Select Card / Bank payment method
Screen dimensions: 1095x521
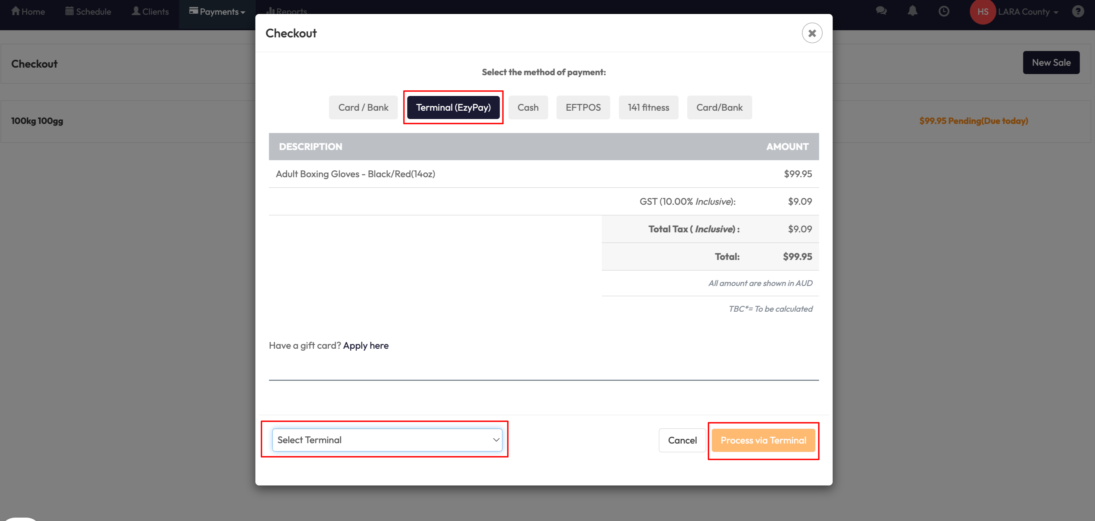click(363, 108)
